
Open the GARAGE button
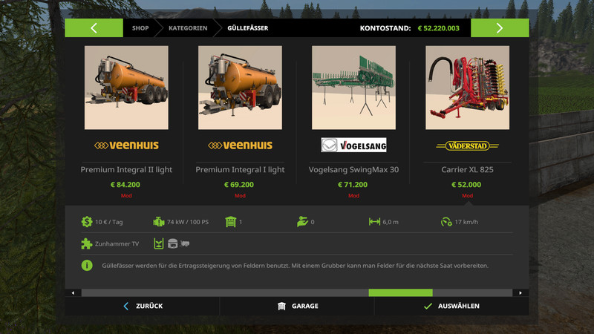tap(297, 306)
